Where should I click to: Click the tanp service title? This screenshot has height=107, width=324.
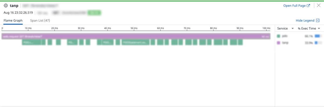[x=14, y=6]
